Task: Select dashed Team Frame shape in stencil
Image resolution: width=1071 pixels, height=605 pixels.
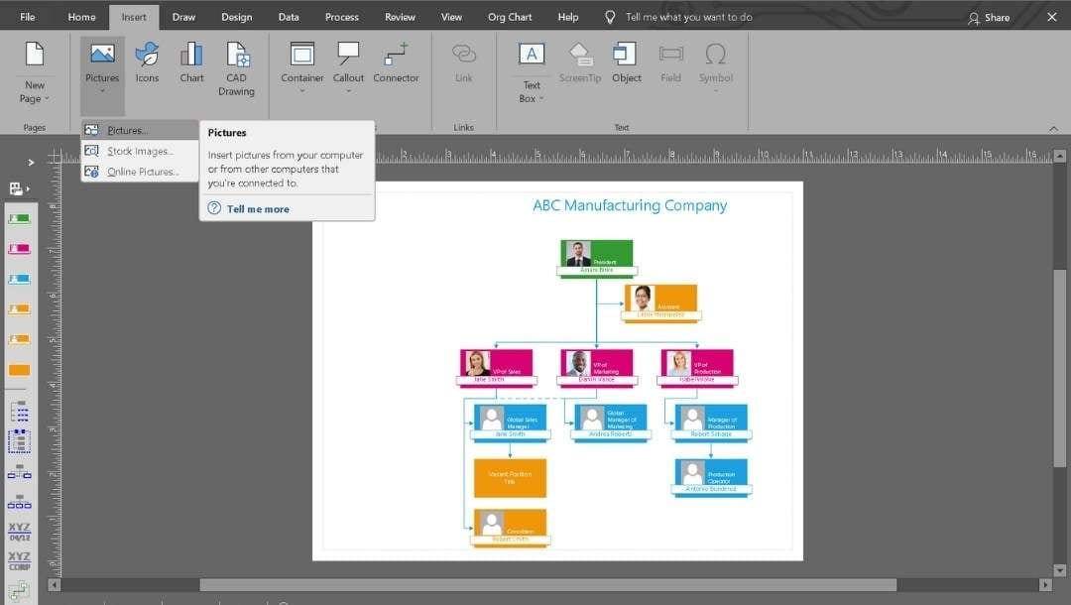Action: pyautogui.click(x=19, y=441)
